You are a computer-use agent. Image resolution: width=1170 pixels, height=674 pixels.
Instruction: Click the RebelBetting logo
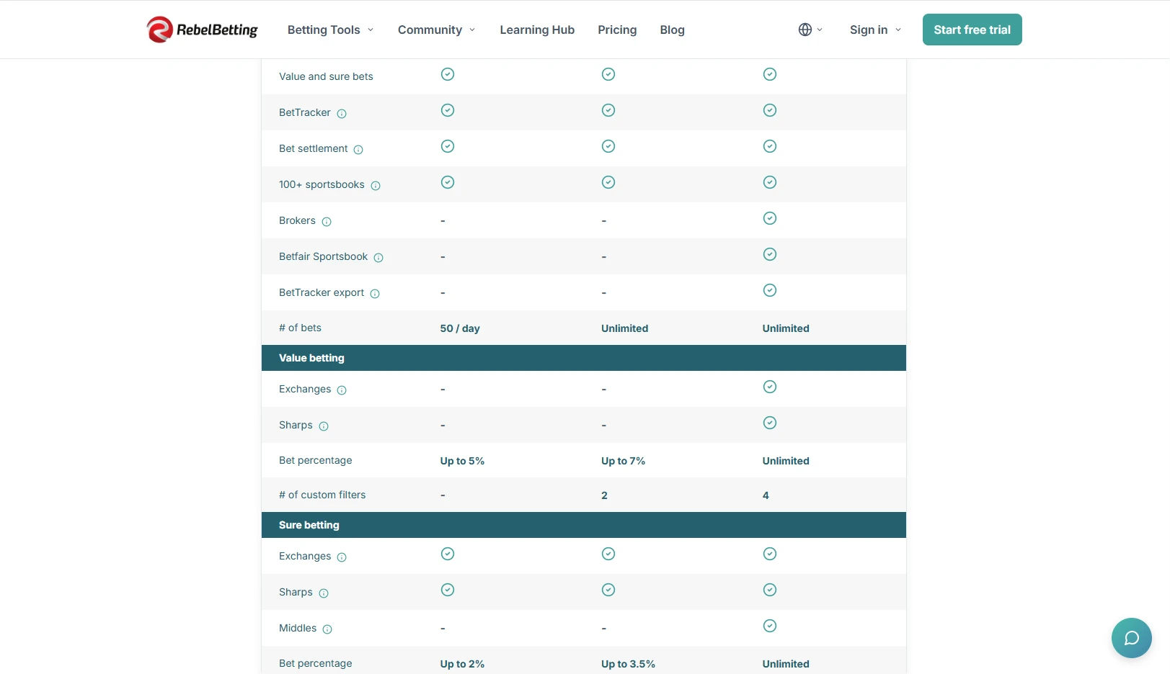point(202,30)
